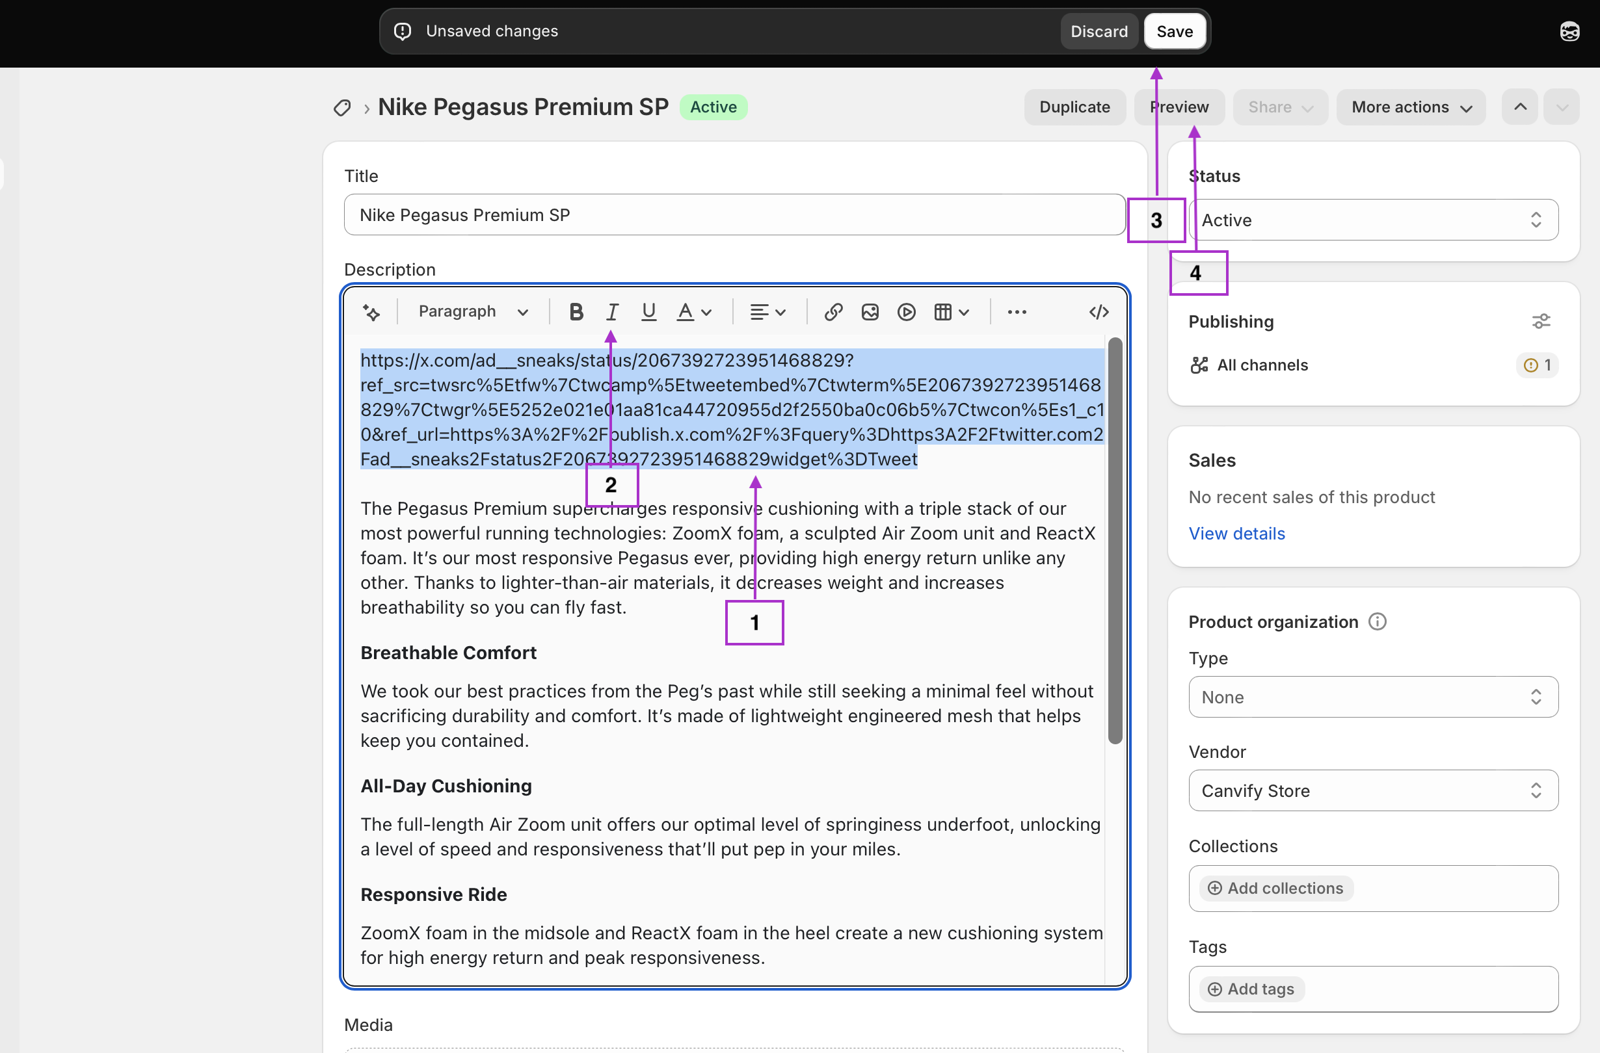Open the insert table dropdown
This screenshot has height=1053, width=1600.
tap(952, 312)
